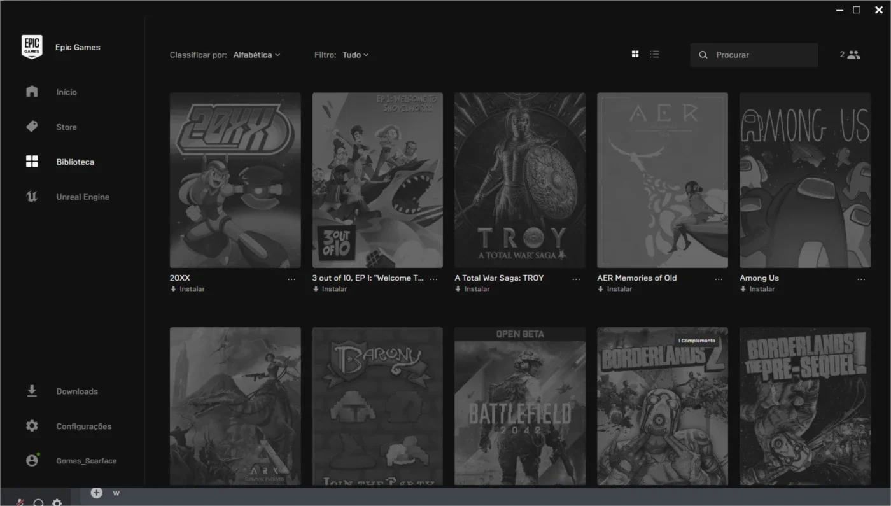891x506 pixels.
Task: Click Instalar under AER Memories of Old
Action: pyautogui.click(x=615, y=289)
